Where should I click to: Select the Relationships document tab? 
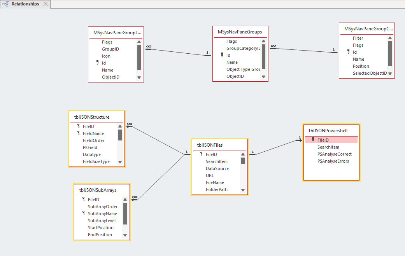(25, 4)
